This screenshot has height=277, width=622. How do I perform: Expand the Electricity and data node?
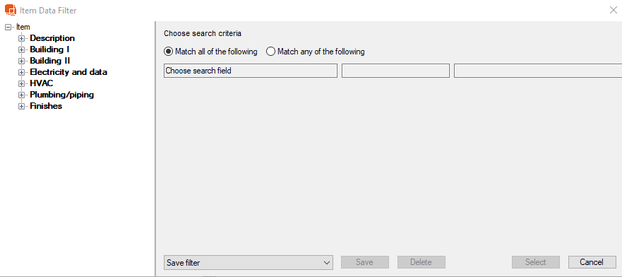click(21, 73)
